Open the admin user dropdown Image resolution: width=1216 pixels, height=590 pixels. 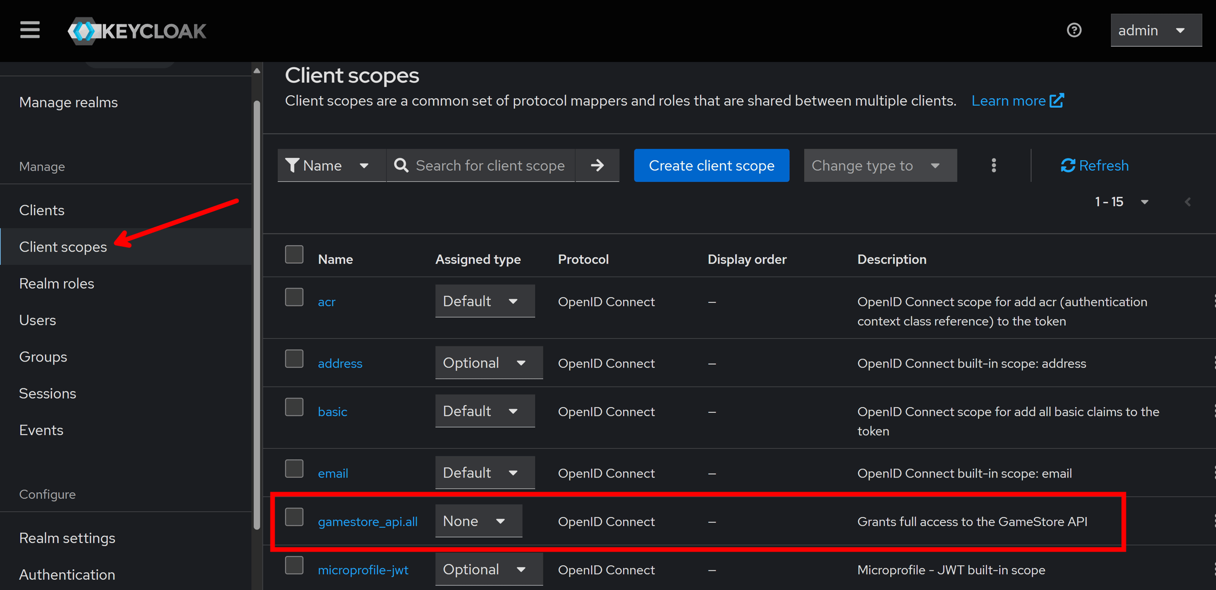click(1156, 30)
